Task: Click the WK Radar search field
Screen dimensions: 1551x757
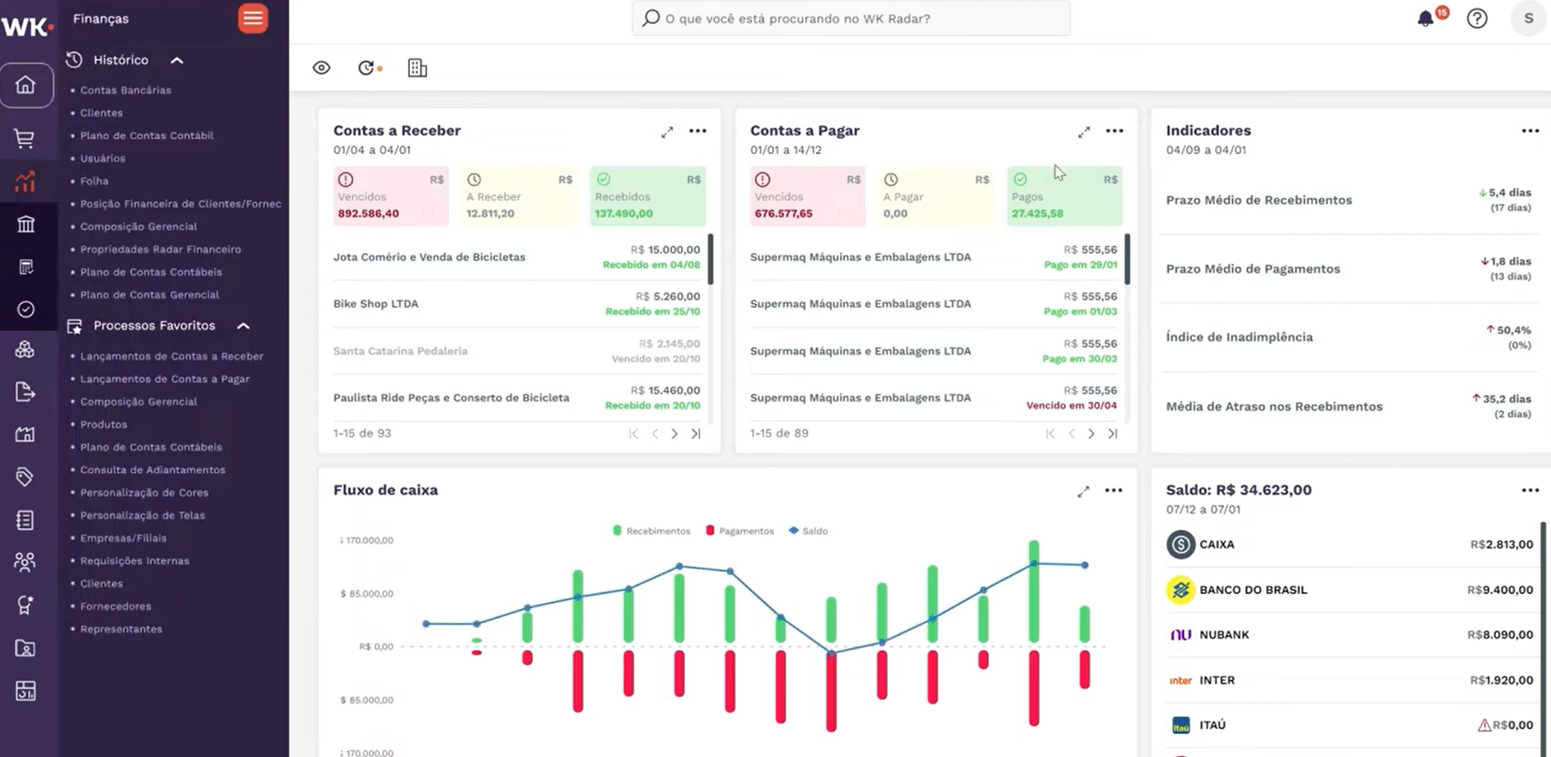Action: pos(851,18)
